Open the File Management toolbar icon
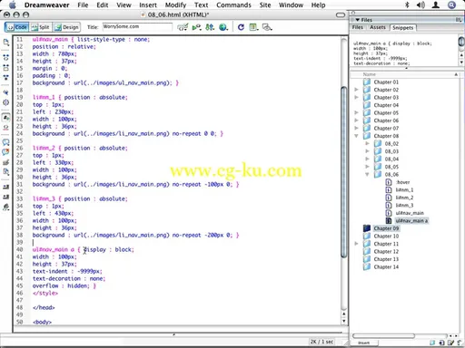Image resolution: width=465 pixels, height=348 pixels. (210, 27)
